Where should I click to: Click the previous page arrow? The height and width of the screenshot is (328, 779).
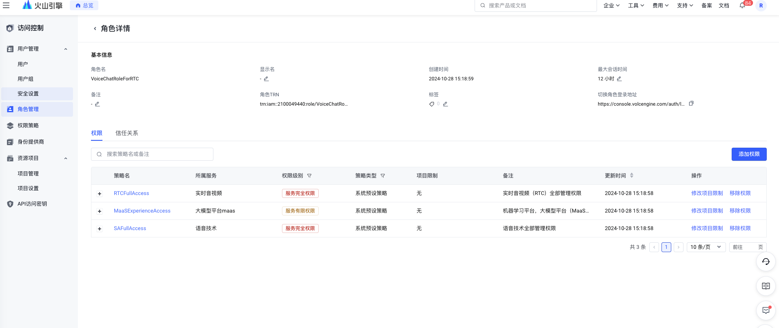click(654, 247)
